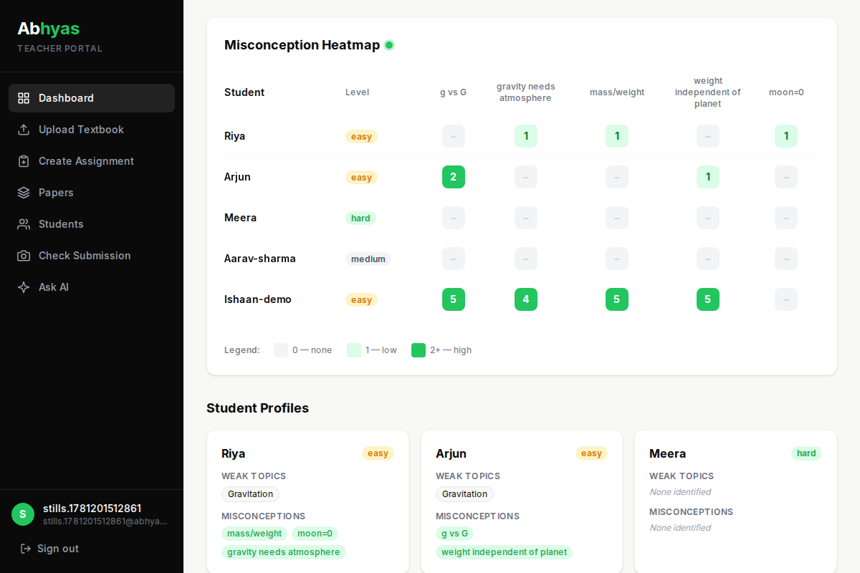Click the dark green 2+ high legend swatch
This screenshot has height=573, width=860.
pyautogui.click(x=419, y=350)
